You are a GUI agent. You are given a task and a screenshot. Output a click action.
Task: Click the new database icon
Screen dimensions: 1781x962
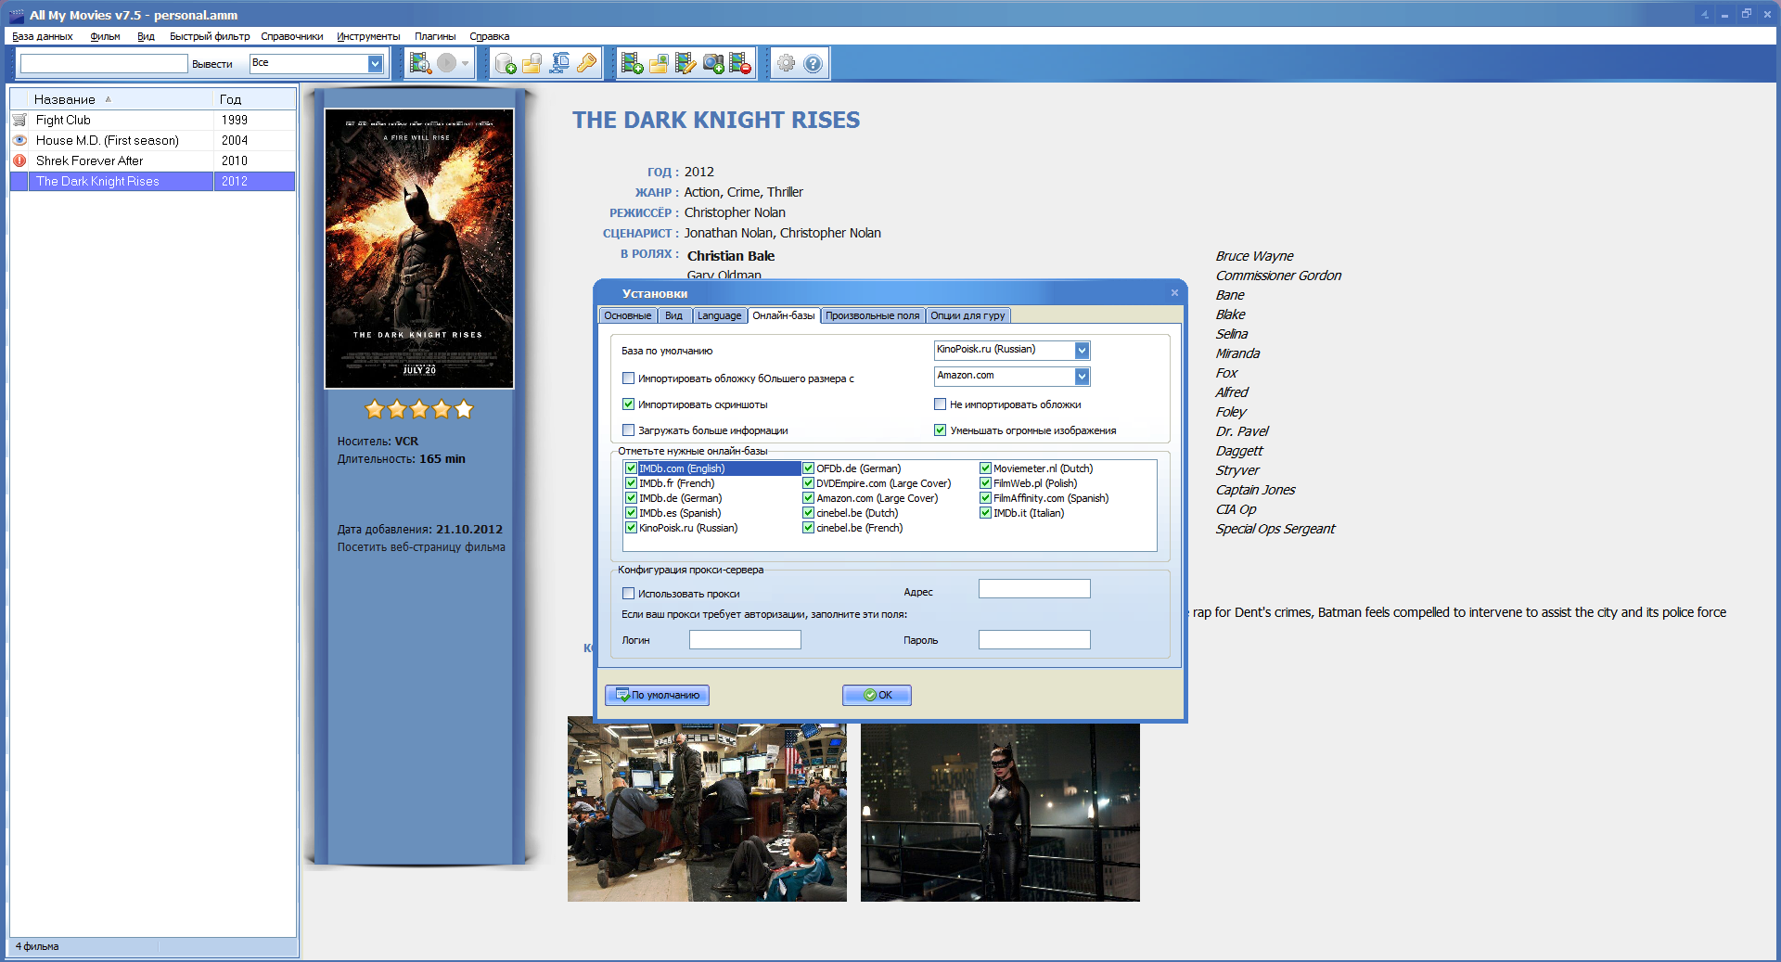[x=506, y=63]
